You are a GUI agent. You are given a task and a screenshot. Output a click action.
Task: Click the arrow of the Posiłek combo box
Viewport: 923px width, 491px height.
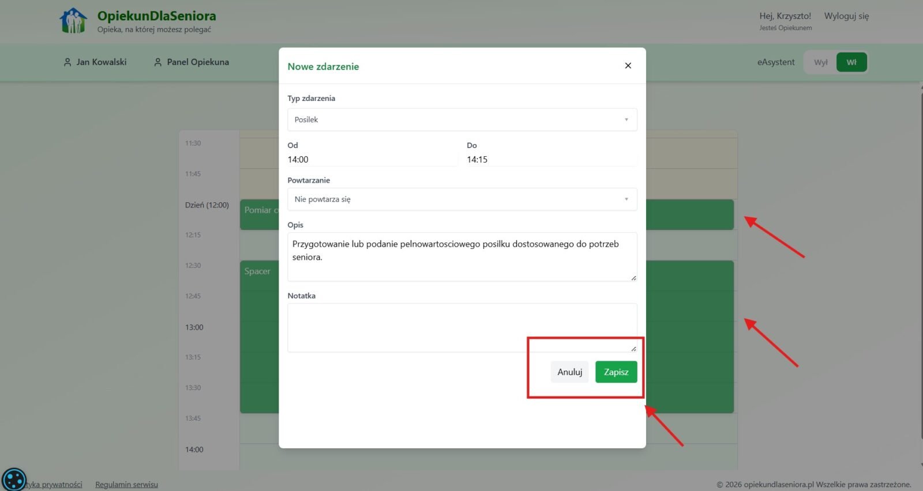626,120
